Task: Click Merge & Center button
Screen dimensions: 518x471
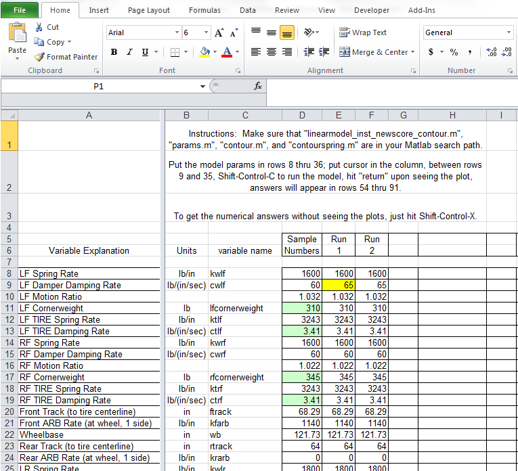Action: (374, 52)
